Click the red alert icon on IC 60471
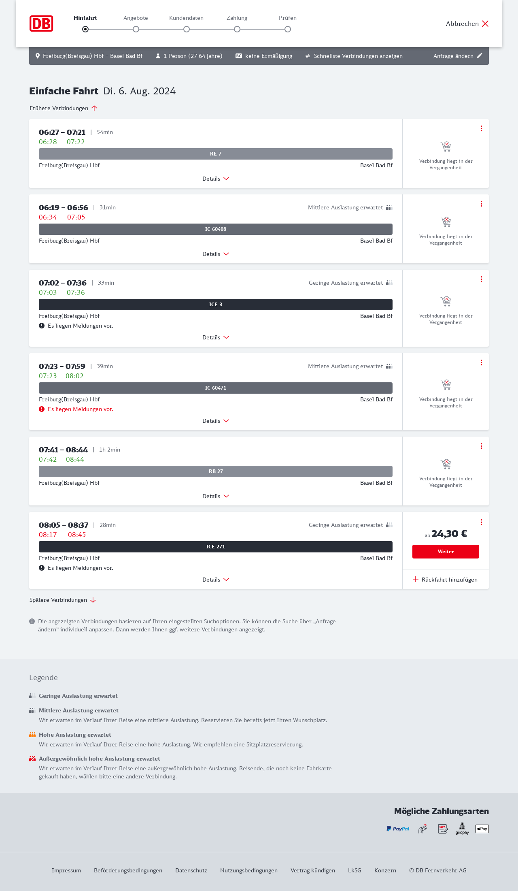Image resolution: width=518 pixels, height=891 pixels. (x=42, y=409)
